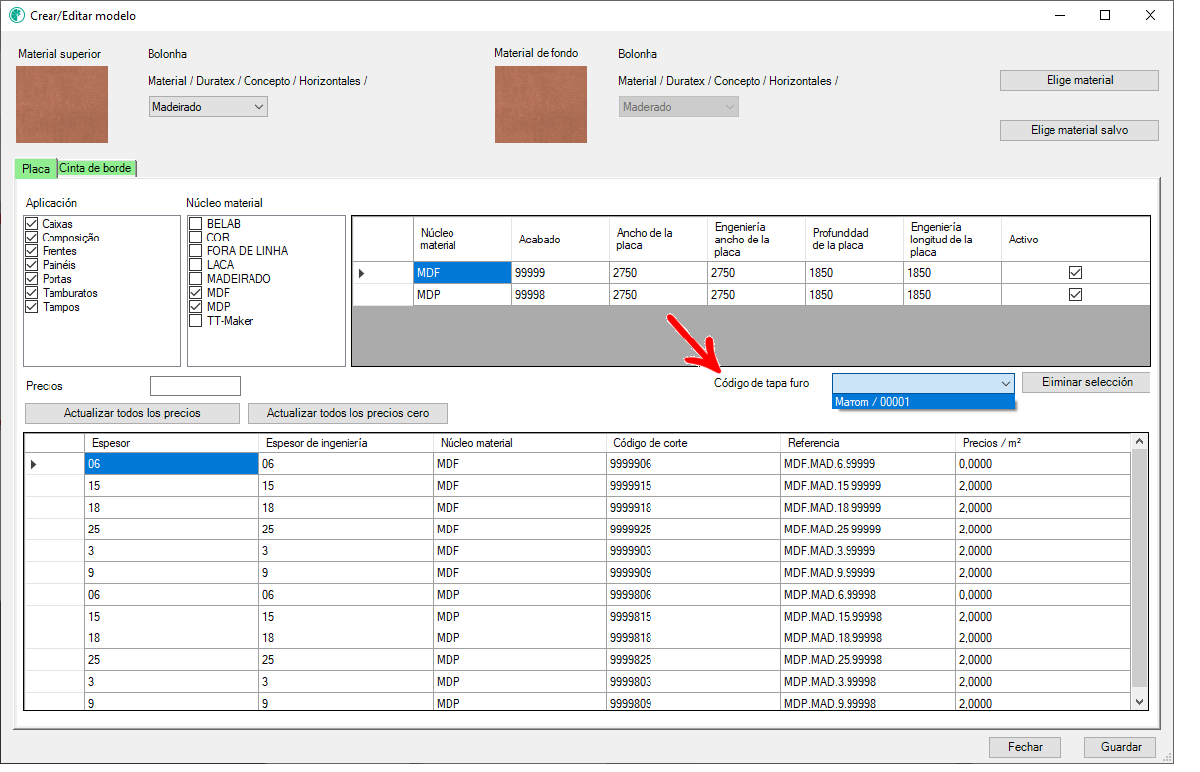Enable FORA DE LINHA checkbox
This screenshot has width=1200, height=772.
(x=196, y=251)
